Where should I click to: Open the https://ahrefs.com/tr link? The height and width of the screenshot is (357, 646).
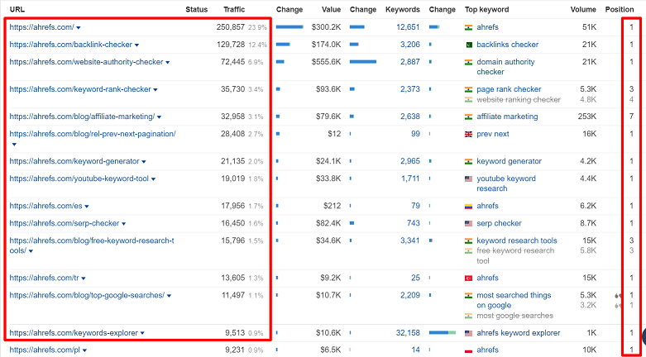44,278
